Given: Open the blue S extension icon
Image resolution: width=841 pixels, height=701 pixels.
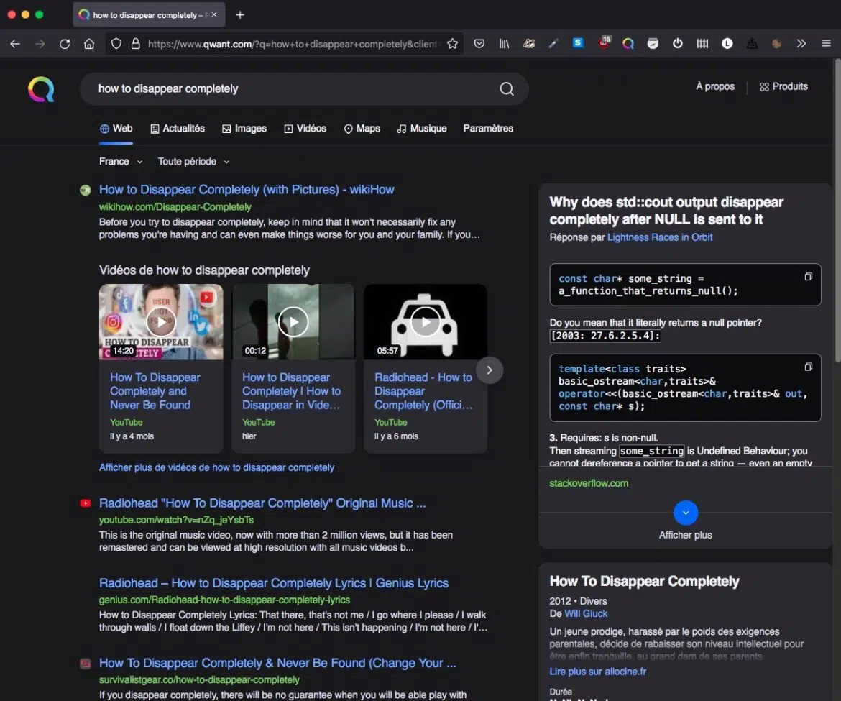Looking at the screenshot, I should pos(578,43).
